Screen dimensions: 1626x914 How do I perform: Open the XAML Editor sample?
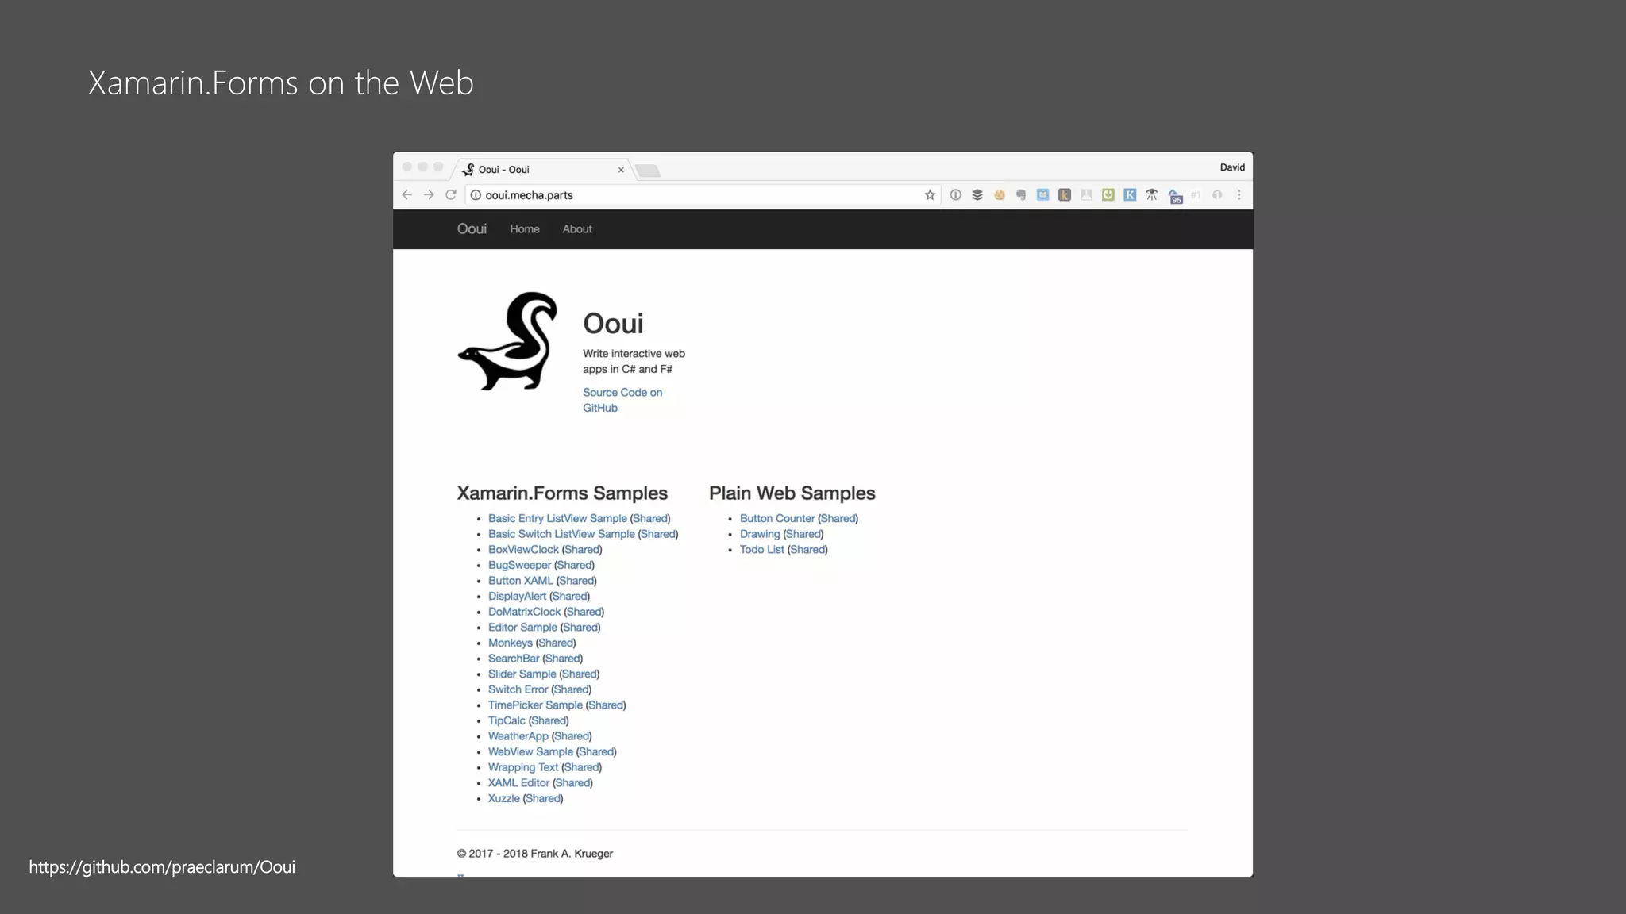coord(518,783)
